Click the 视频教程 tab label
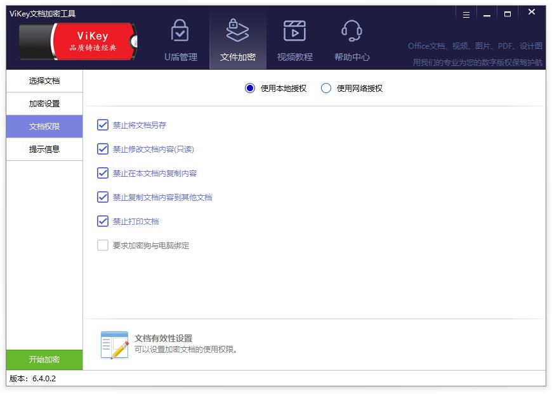This screenshot has height=394, width=552. 294,57
